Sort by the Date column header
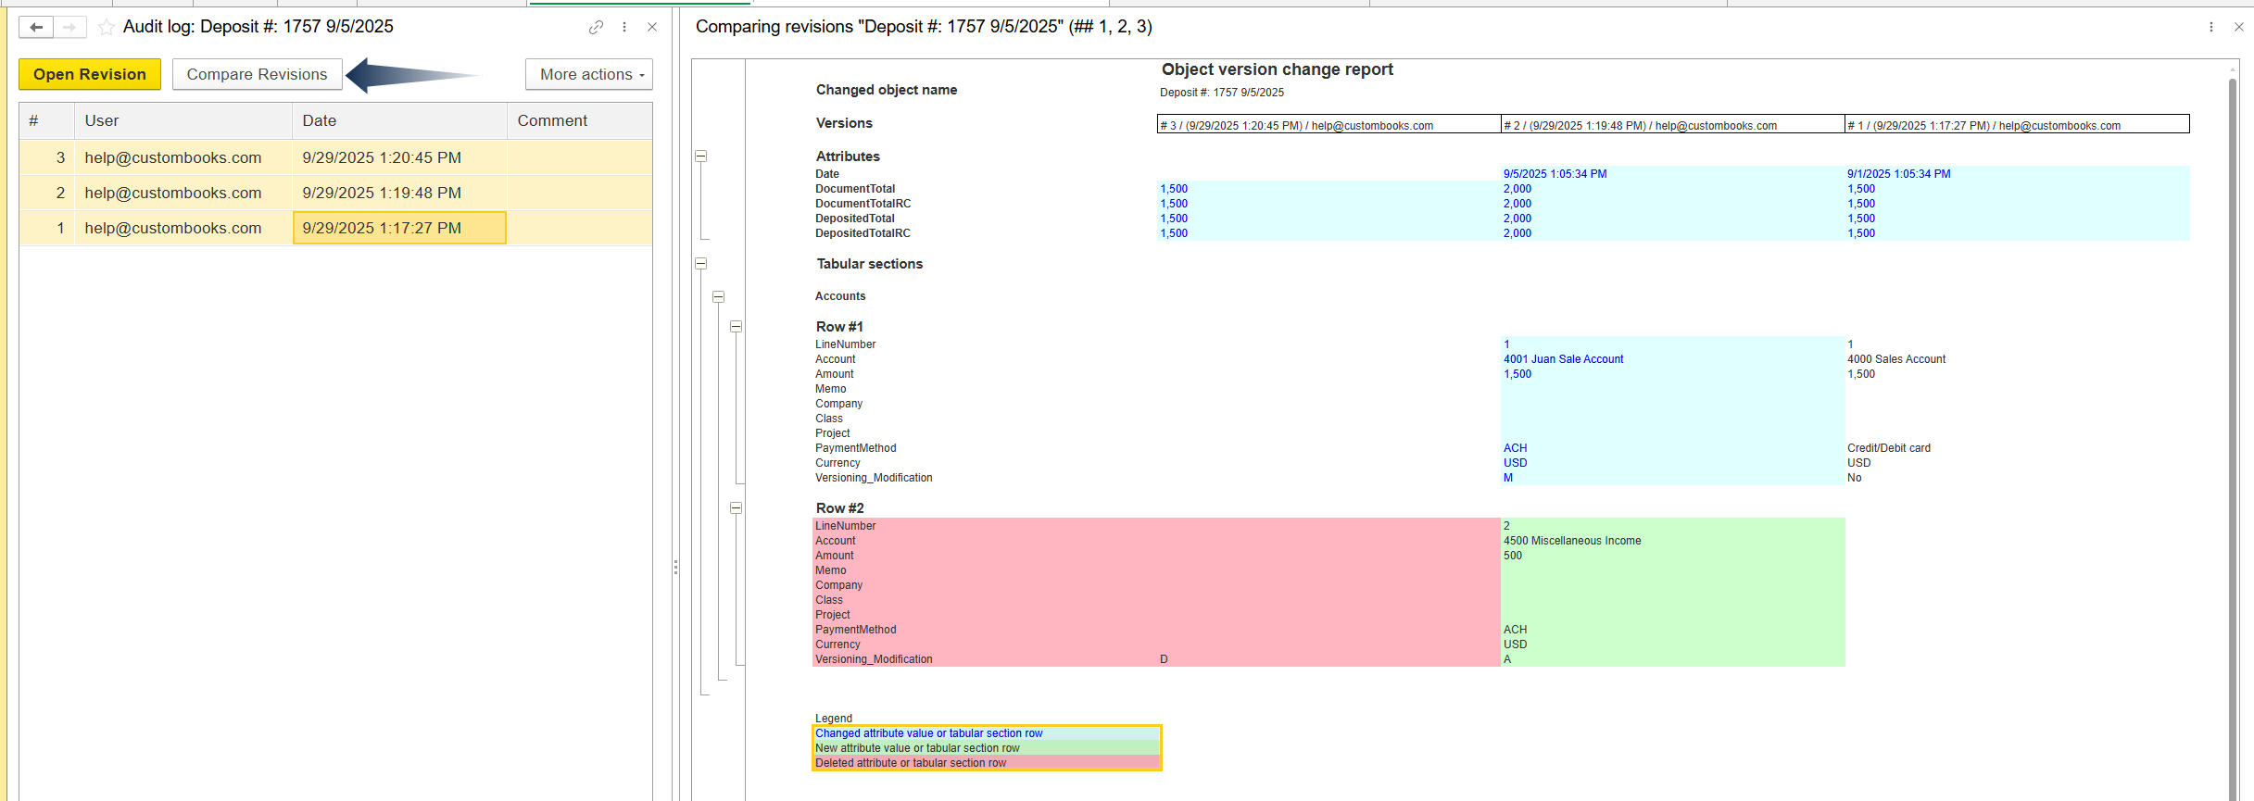 coord(398,120)
